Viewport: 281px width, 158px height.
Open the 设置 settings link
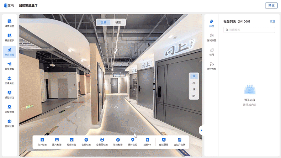(272, 22)
